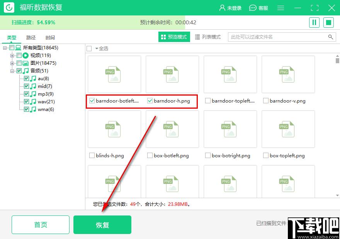This screenshot has height=239, width=340.
Task: Open the 全选 dropdown arrow
Action: [x=97, y=49]
